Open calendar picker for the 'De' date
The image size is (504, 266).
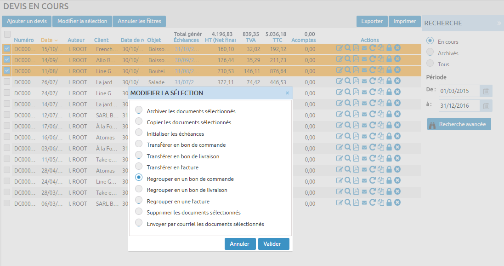pos(486,91)
